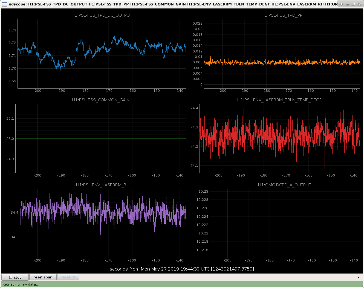Click the H1:OMC-DCPD_A_OUTPUT plot title
Image resolution: width=364 pixels, height=288 pixels.
(x=285, y=185)
